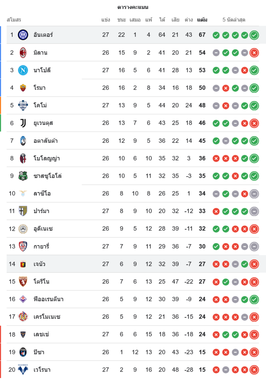266x383 pixels.
Task: Click the ชนะ wins column header
Action: click(x=122, y=20)
